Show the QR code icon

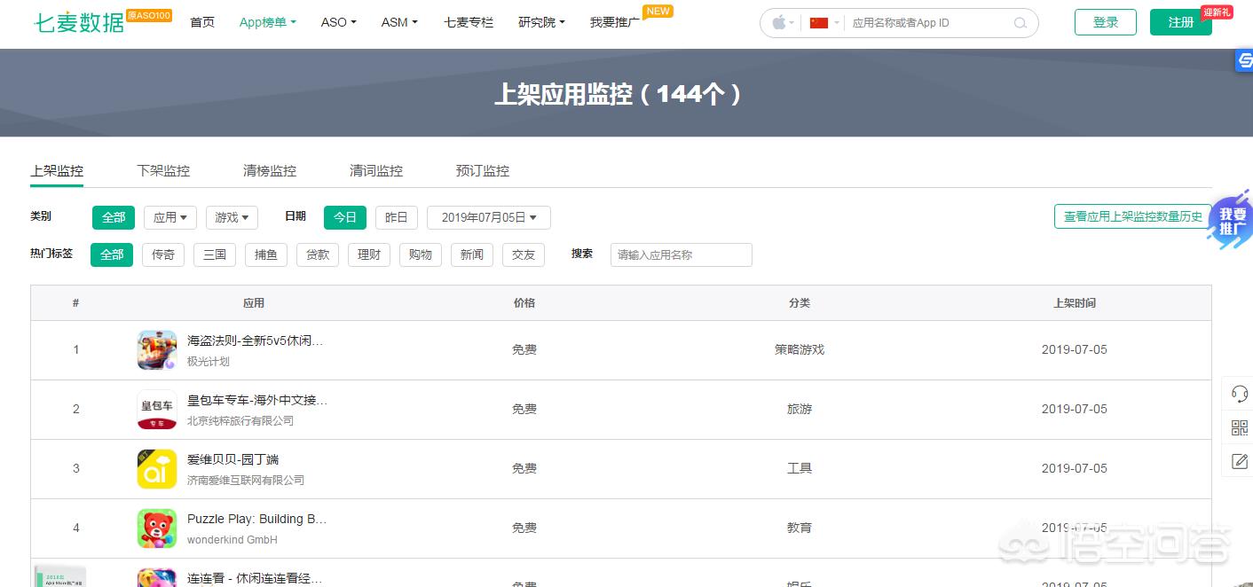click(1240, 428)
